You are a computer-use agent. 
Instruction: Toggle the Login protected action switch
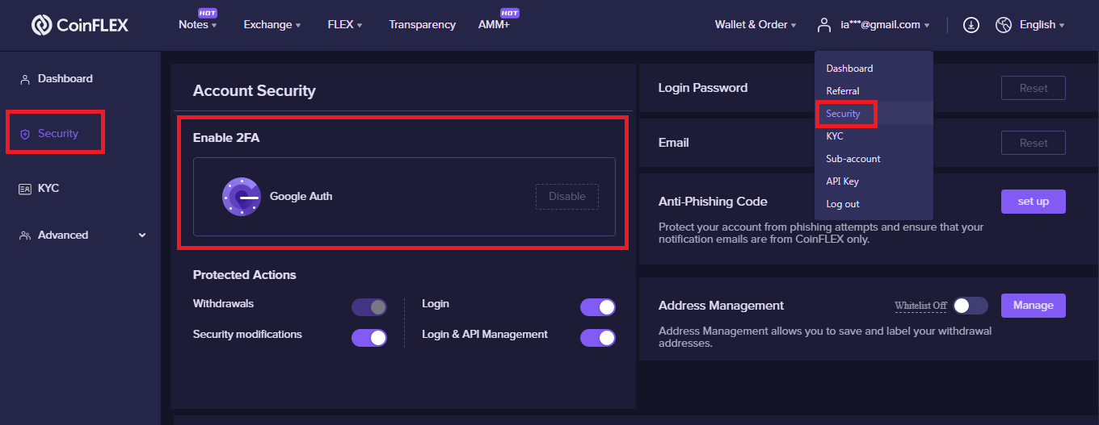[x=598, y=307]
